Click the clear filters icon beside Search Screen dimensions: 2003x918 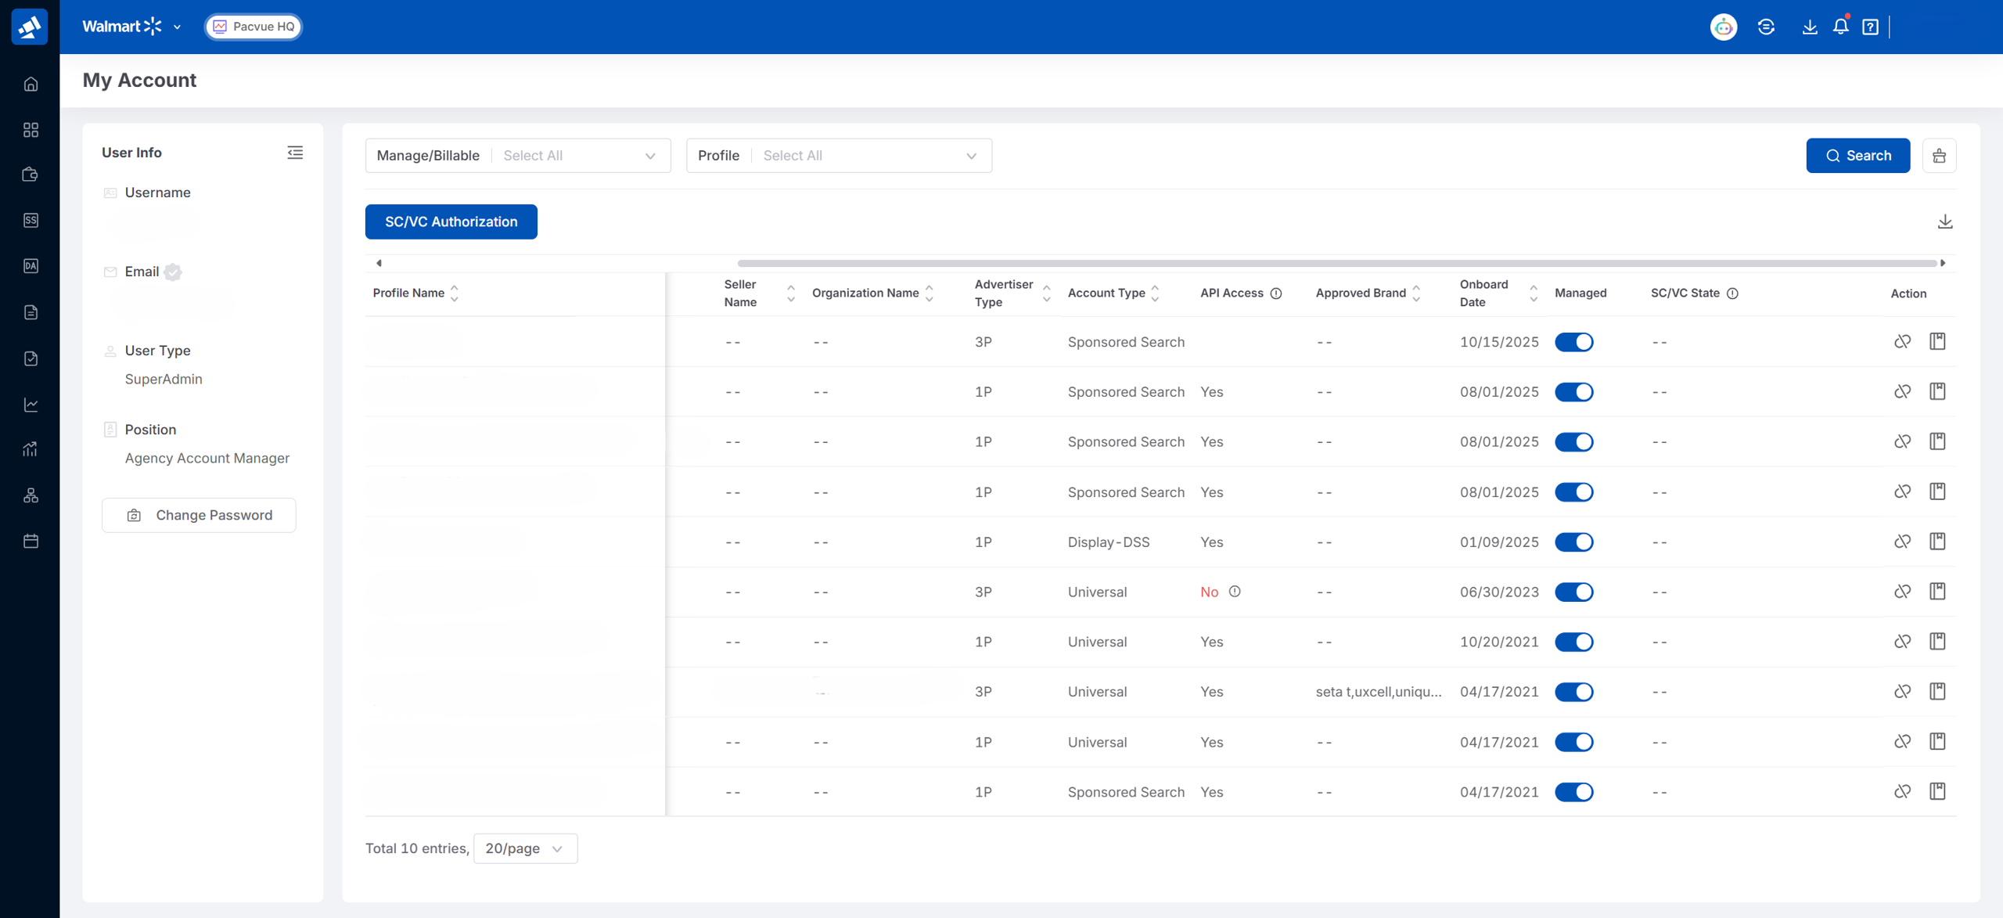tap(1939, 156)
